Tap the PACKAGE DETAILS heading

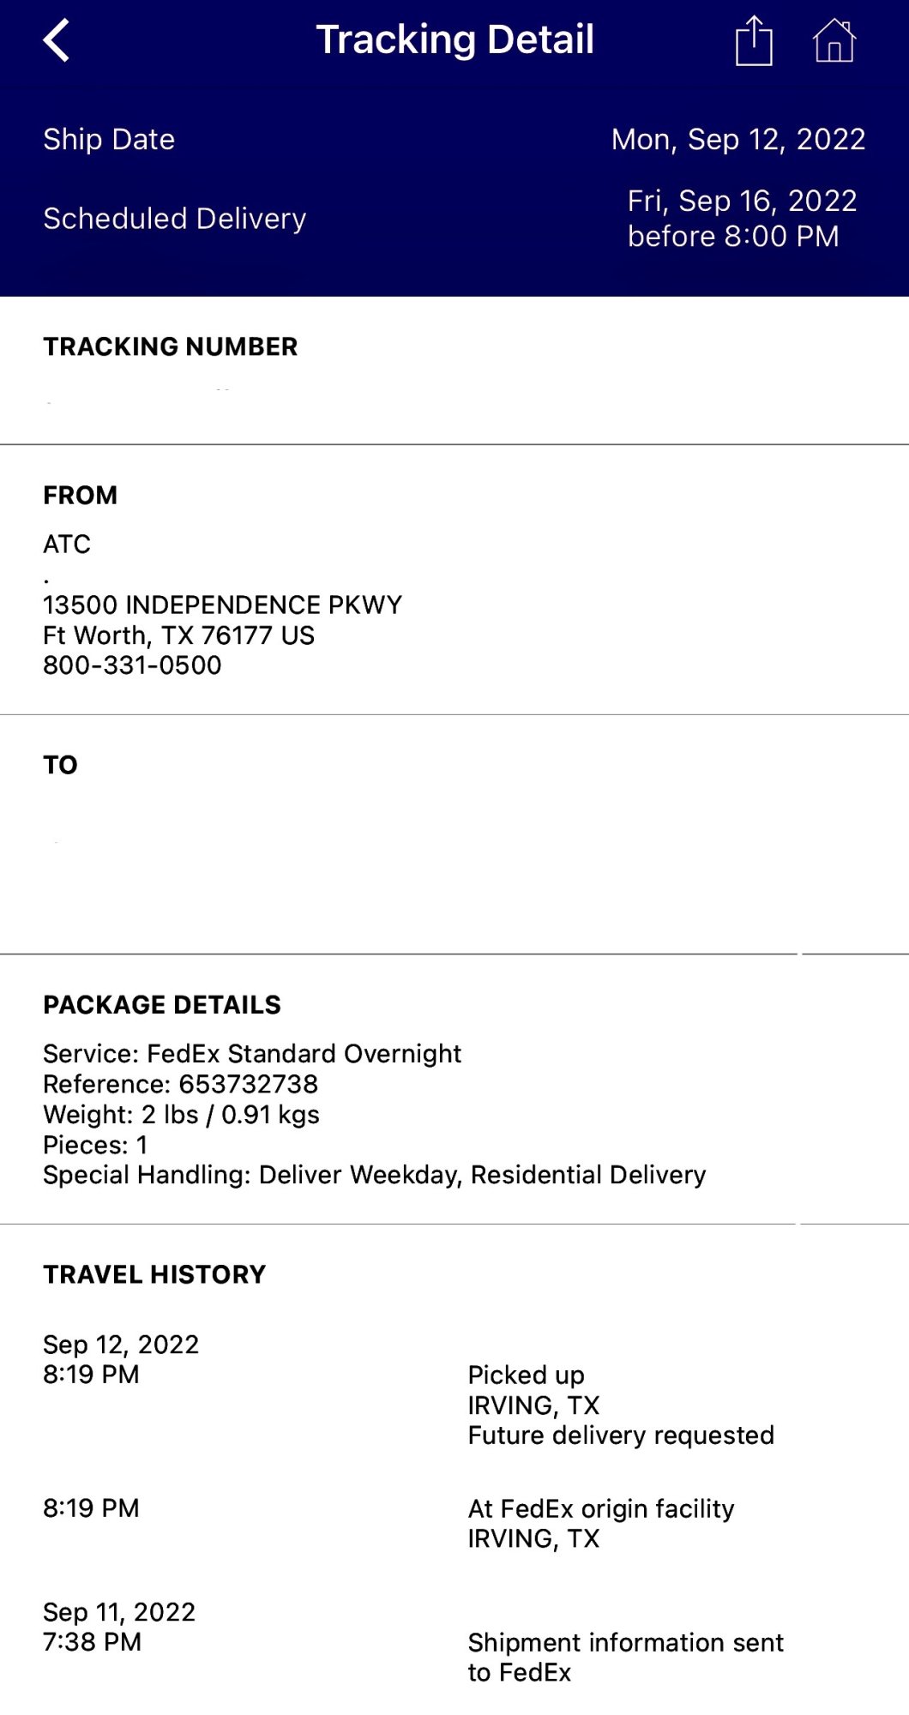(162, 1004)
